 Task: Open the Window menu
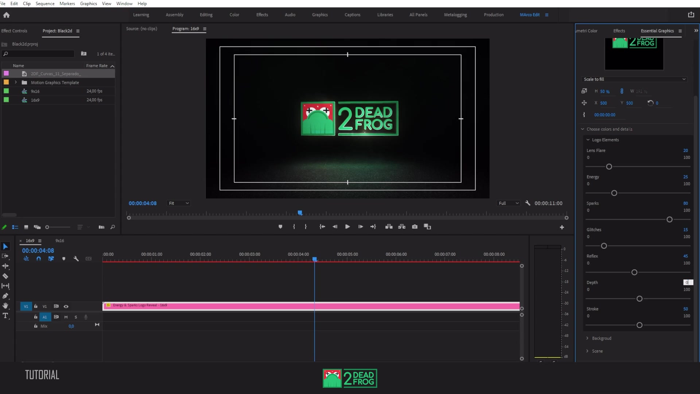pyautogui.click(x=124, y=4)
